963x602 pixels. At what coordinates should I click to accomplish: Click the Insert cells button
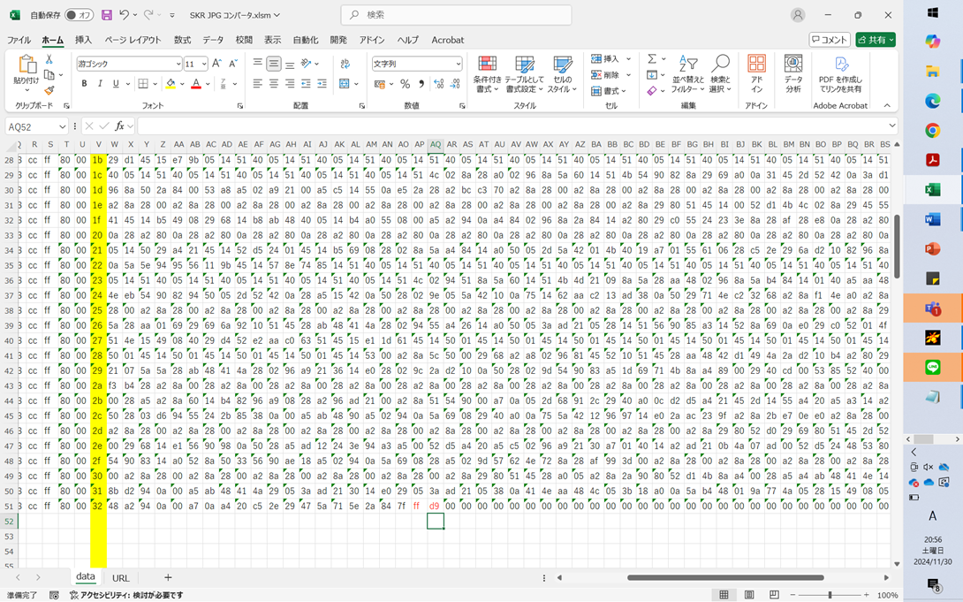605,59
